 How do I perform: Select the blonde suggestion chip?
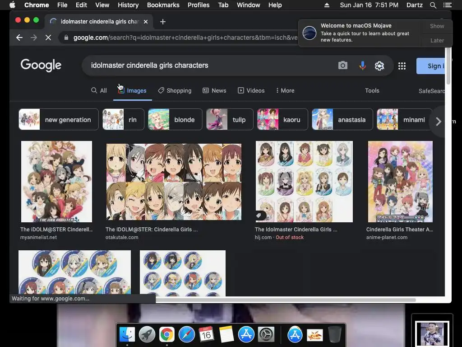click(176, 119)
